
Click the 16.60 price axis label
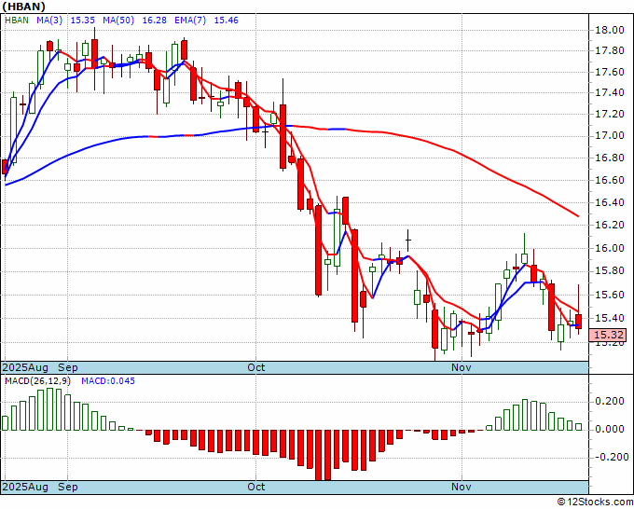click(x=609, y=180)
